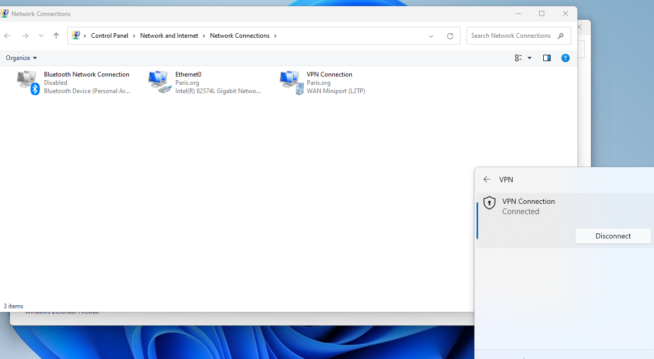Screen dimensions: 654x359
Task: Select the Ethernet0 adapter icon
Action: (x=159, y=83)
